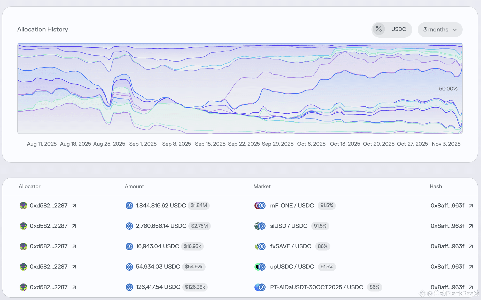481x300 pixels.
Task: Click the $16.93k value badge
Action: [x=192, y=246]
